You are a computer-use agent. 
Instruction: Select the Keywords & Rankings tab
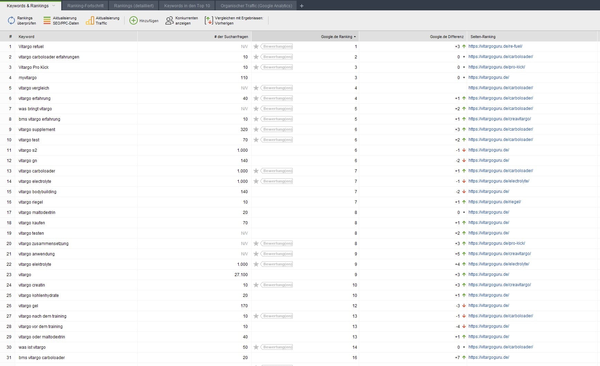(x=28, y=6)
